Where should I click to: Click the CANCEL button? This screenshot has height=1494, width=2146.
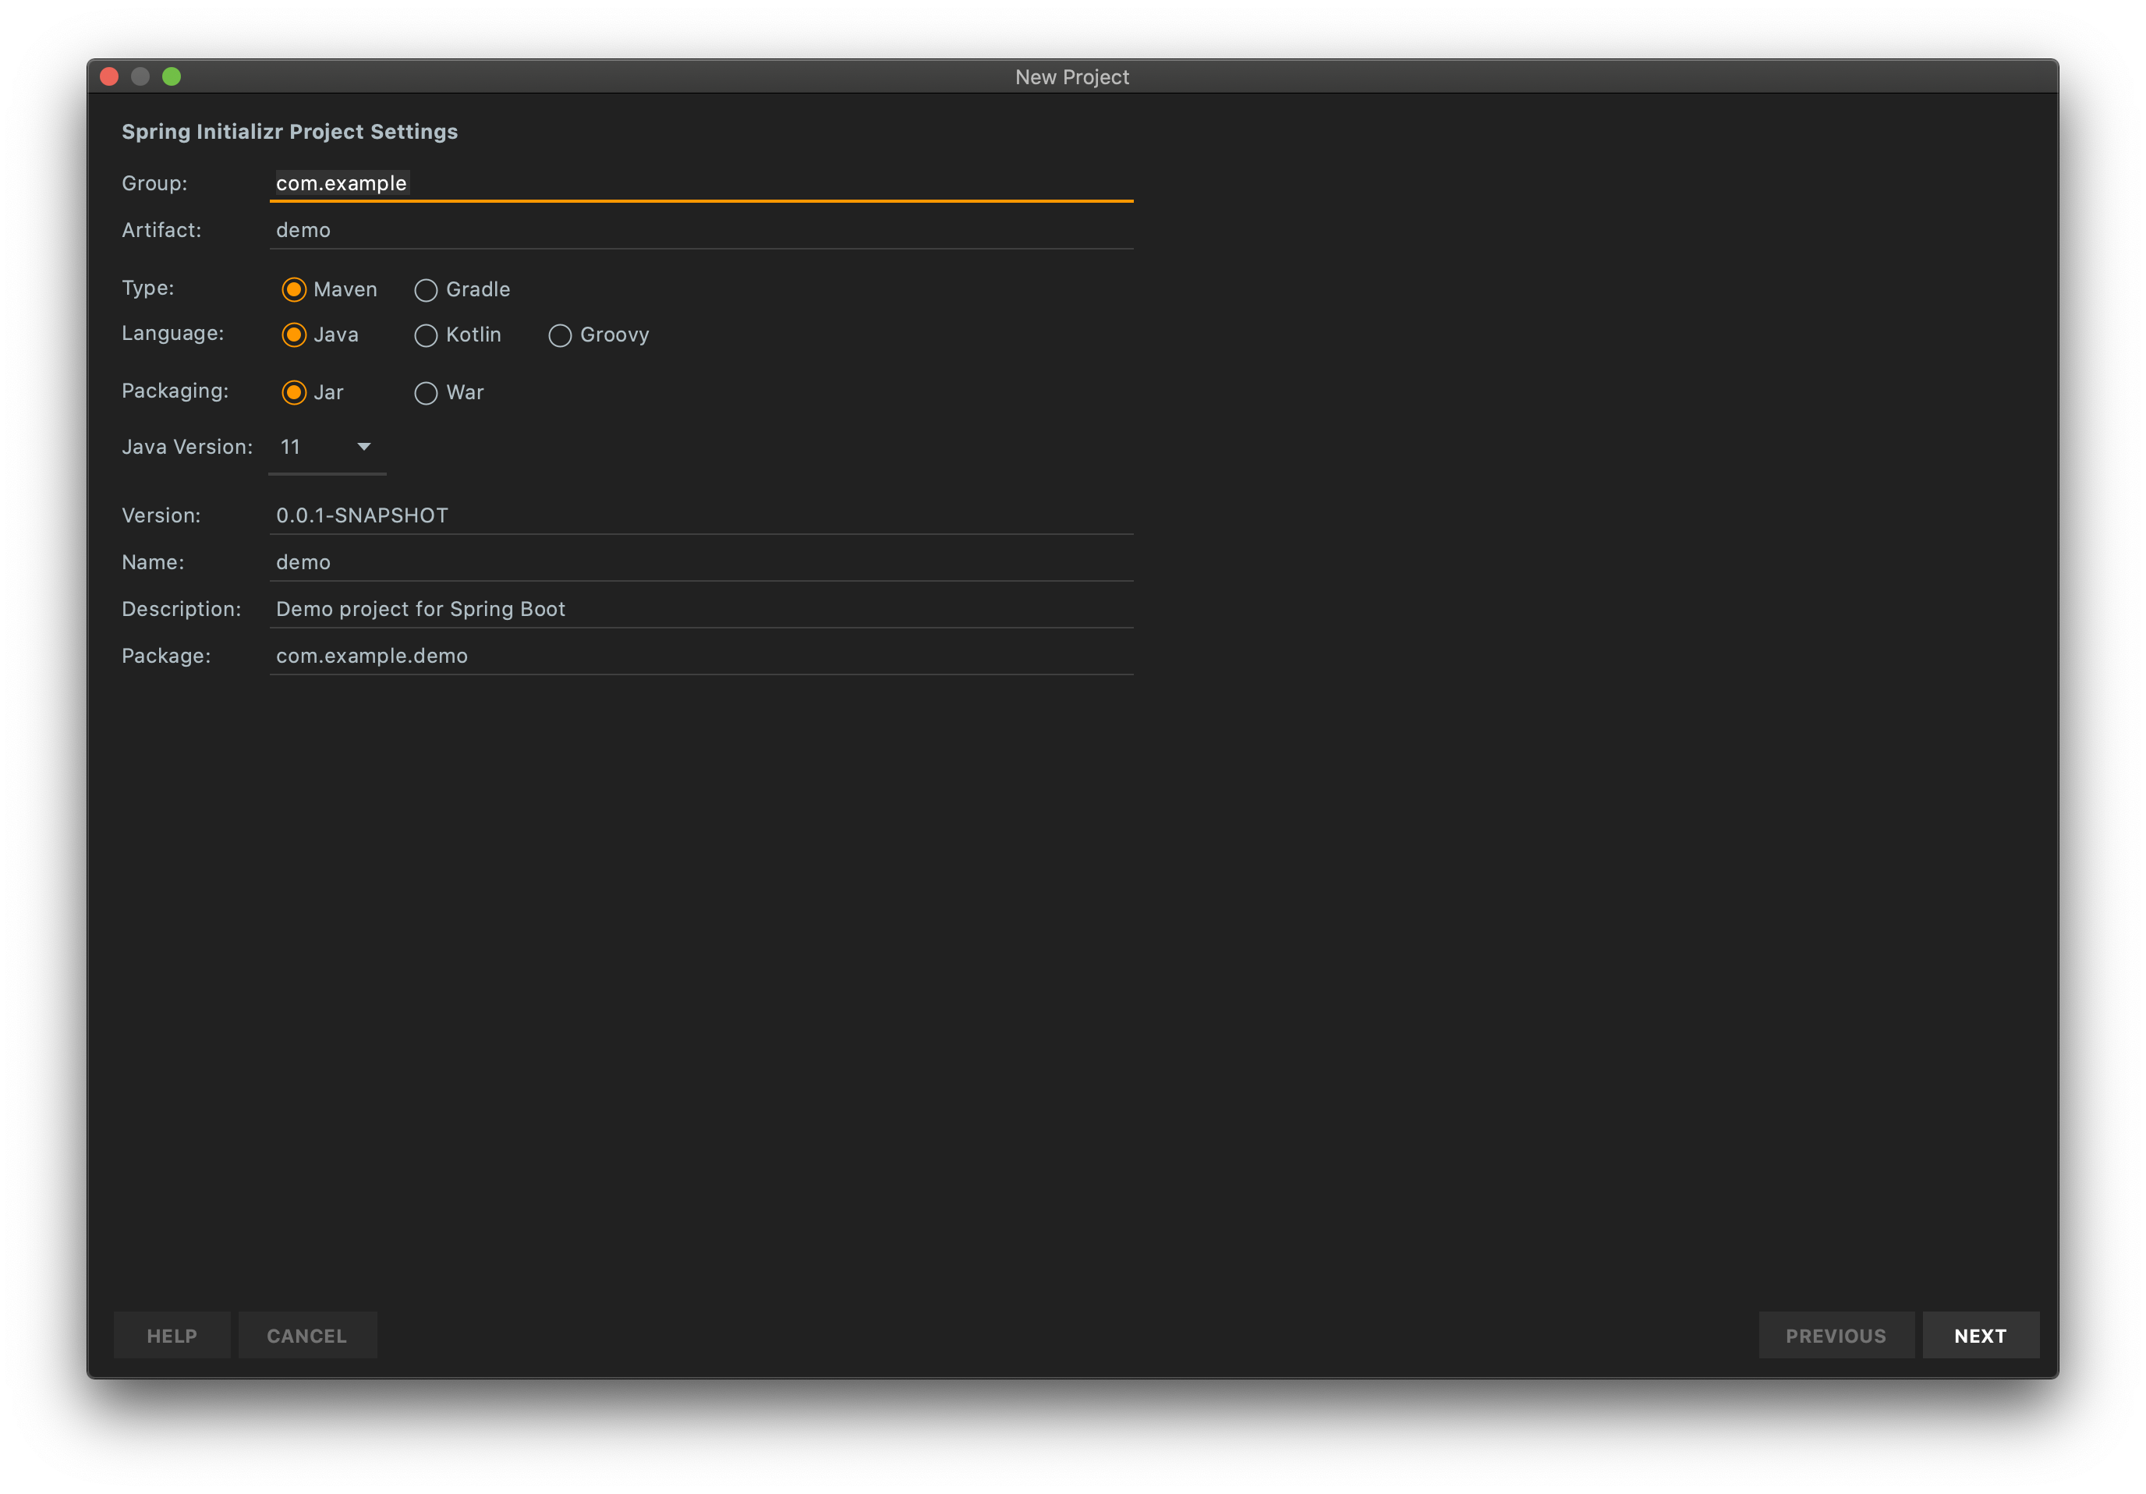[306, 1335]
